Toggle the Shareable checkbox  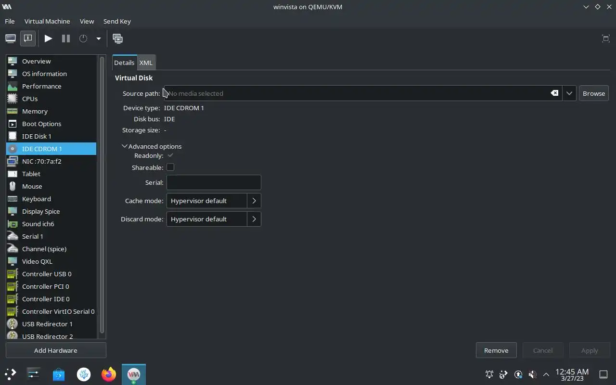pos(170,167)
